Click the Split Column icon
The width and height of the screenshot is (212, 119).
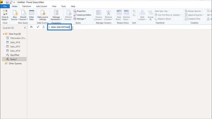[142, 13]
